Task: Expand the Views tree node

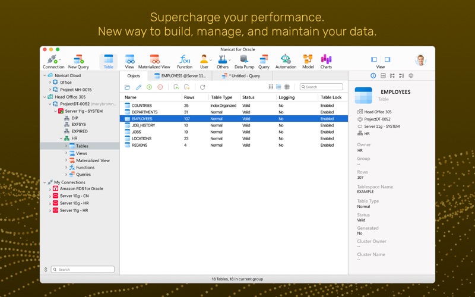Action: 66,153
